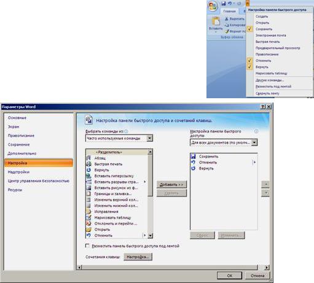This screenshot has height=283, width=314.
Task: Choose Создать in quick access menu
Action: click(x=262, y=17)
